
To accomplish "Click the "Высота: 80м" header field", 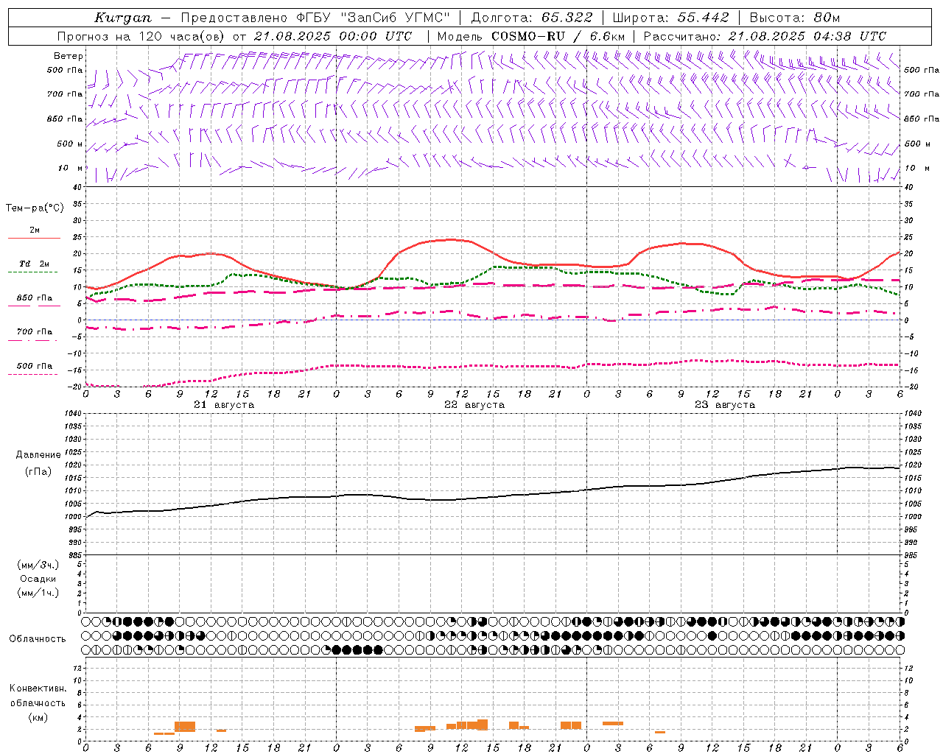I will tap(795, 18).
